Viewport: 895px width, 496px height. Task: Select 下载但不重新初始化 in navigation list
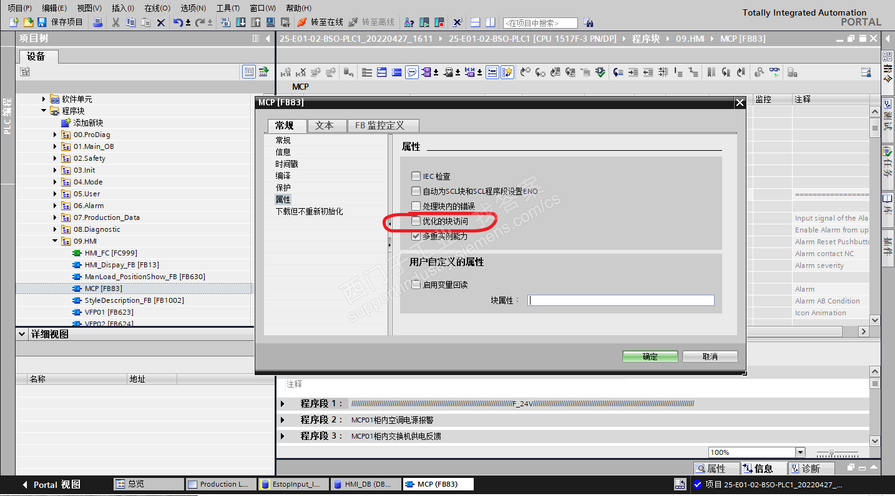click(310, 211)
